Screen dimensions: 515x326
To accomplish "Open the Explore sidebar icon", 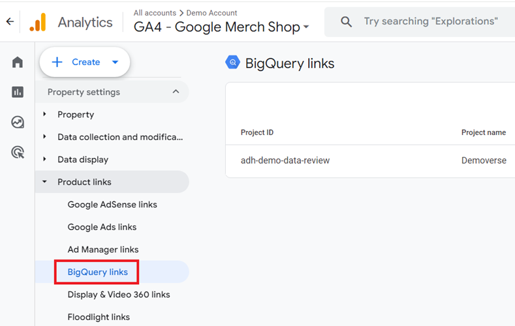I will (x=18, y=123).
